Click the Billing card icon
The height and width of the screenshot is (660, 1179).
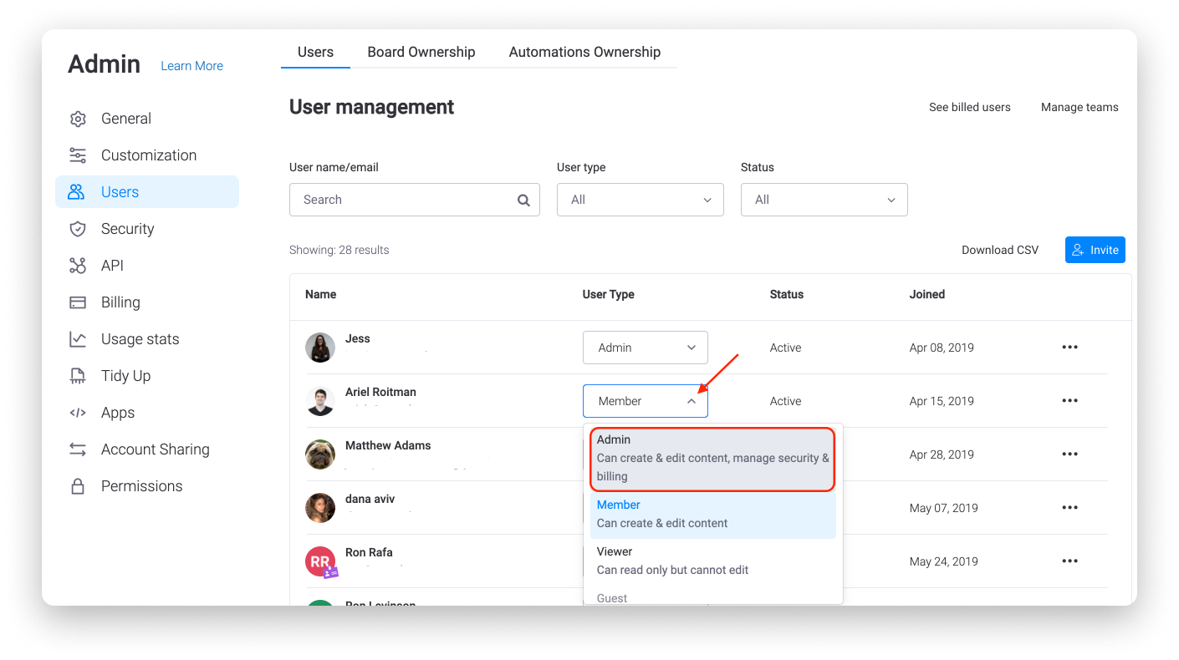(78, 302)
